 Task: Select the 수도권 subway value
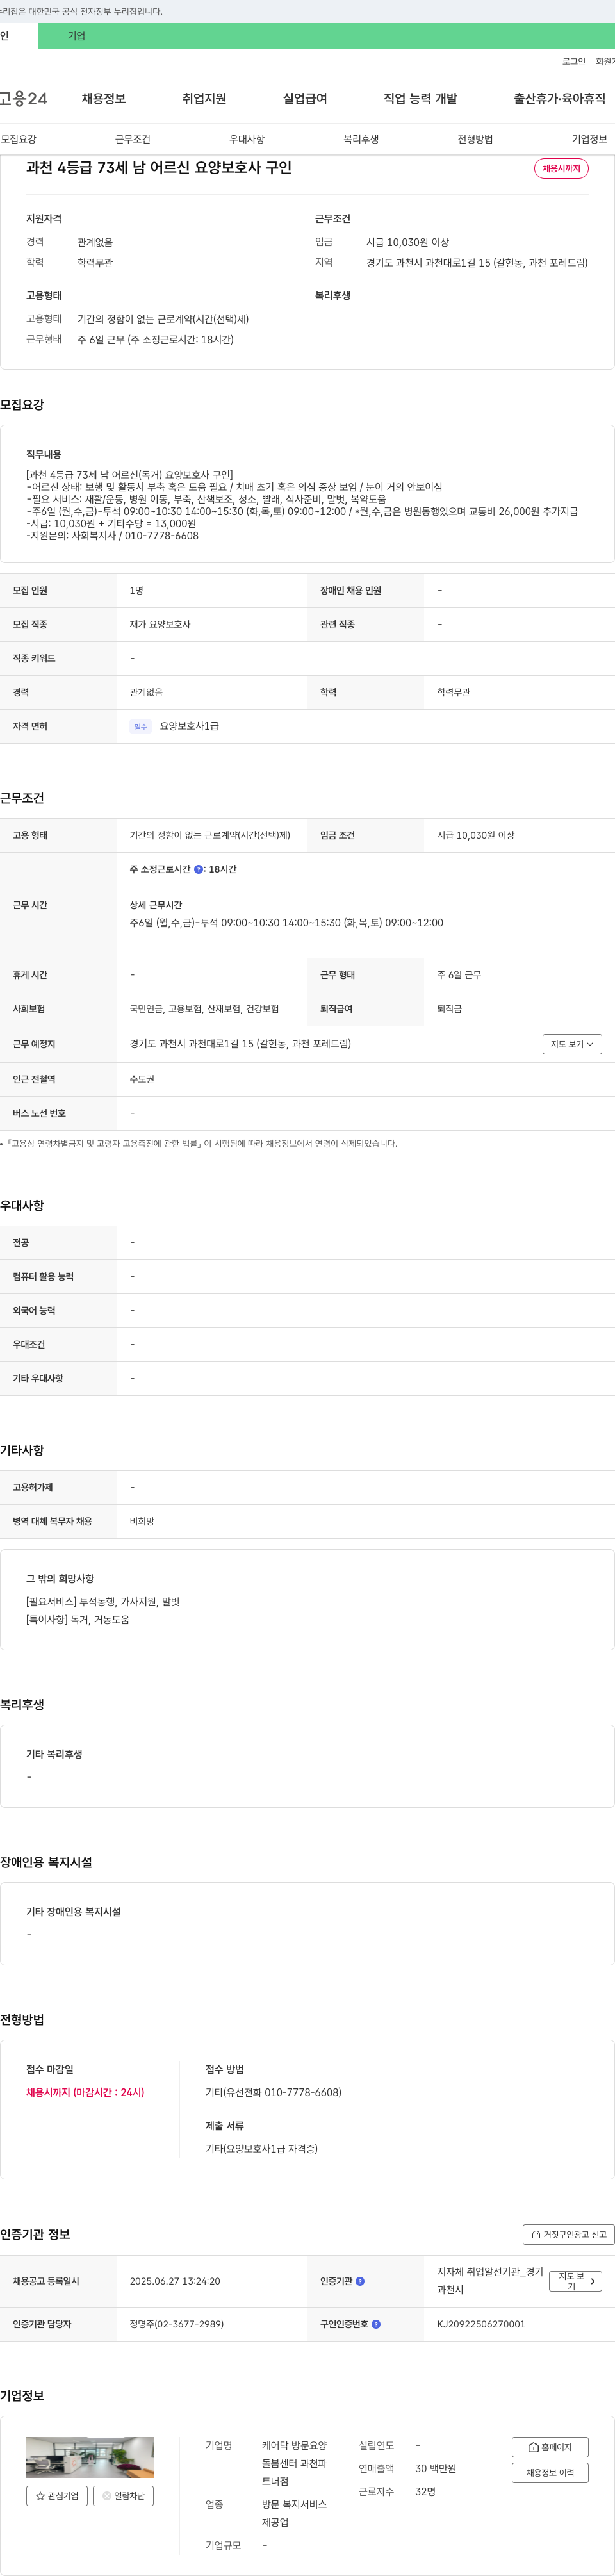point(142,1079)
